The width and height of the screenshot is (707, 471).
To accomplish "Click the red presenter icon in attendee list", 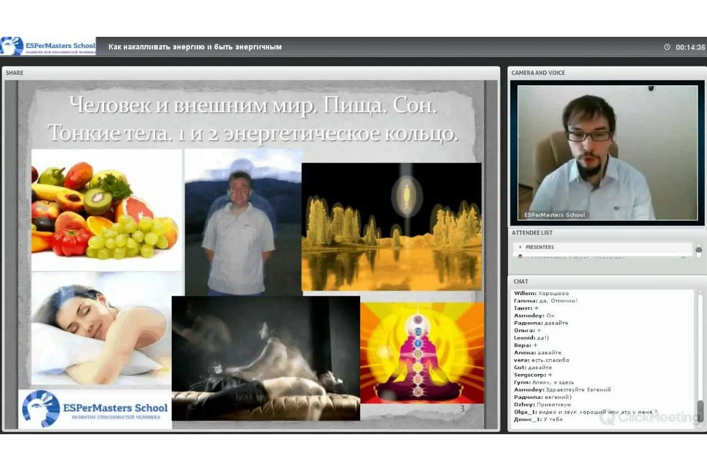I will 520,256.
